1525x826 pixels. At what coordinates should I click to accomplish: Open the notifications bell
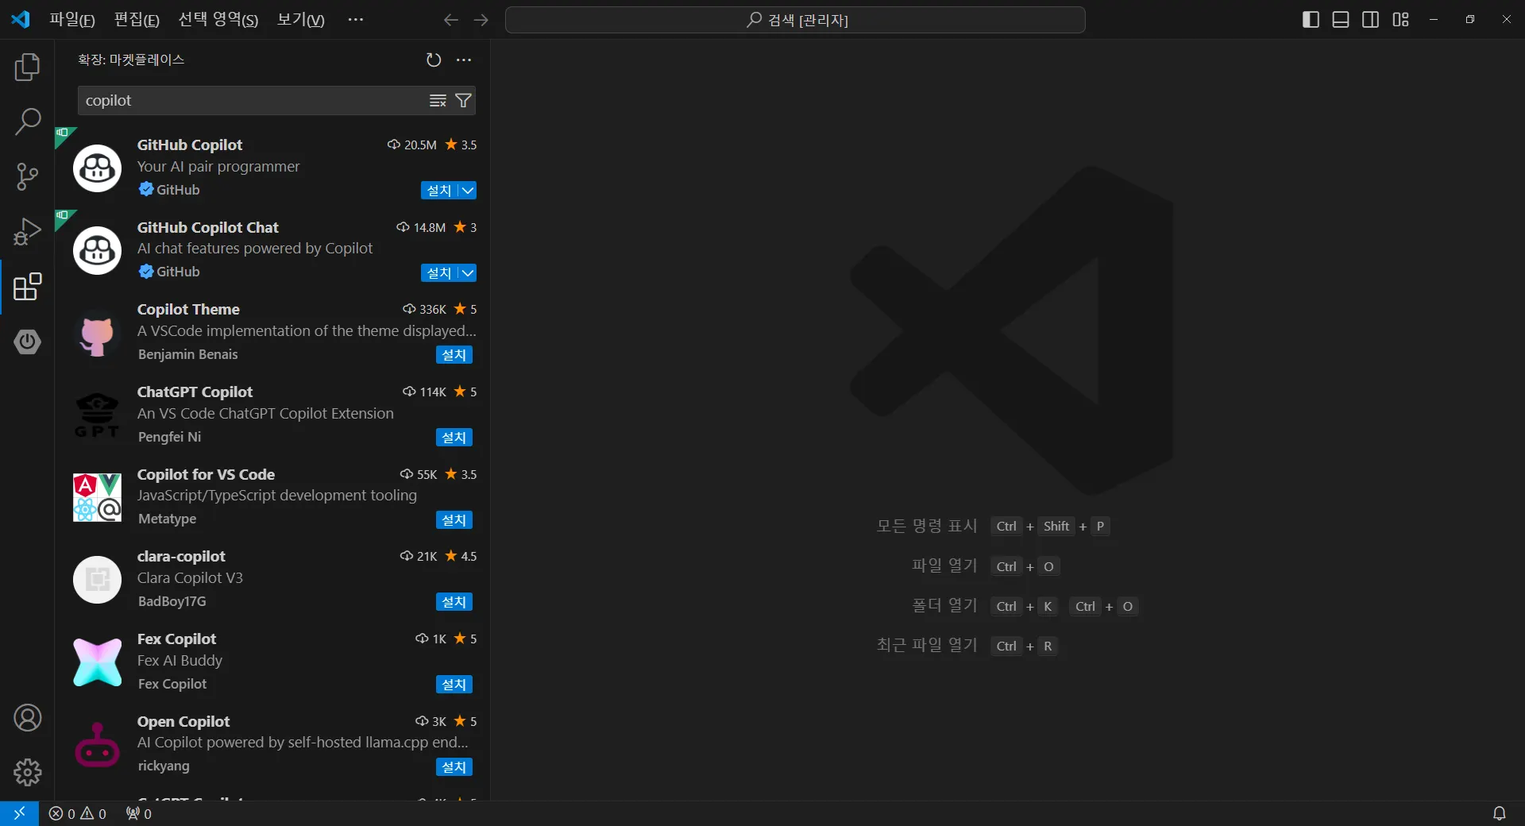point(1500,813)
